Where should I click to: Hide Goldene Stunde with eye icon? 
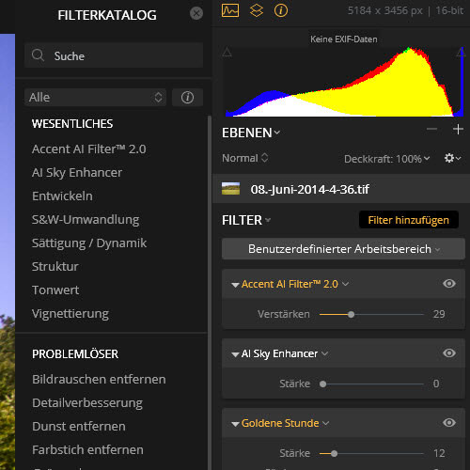pos(449,423)
